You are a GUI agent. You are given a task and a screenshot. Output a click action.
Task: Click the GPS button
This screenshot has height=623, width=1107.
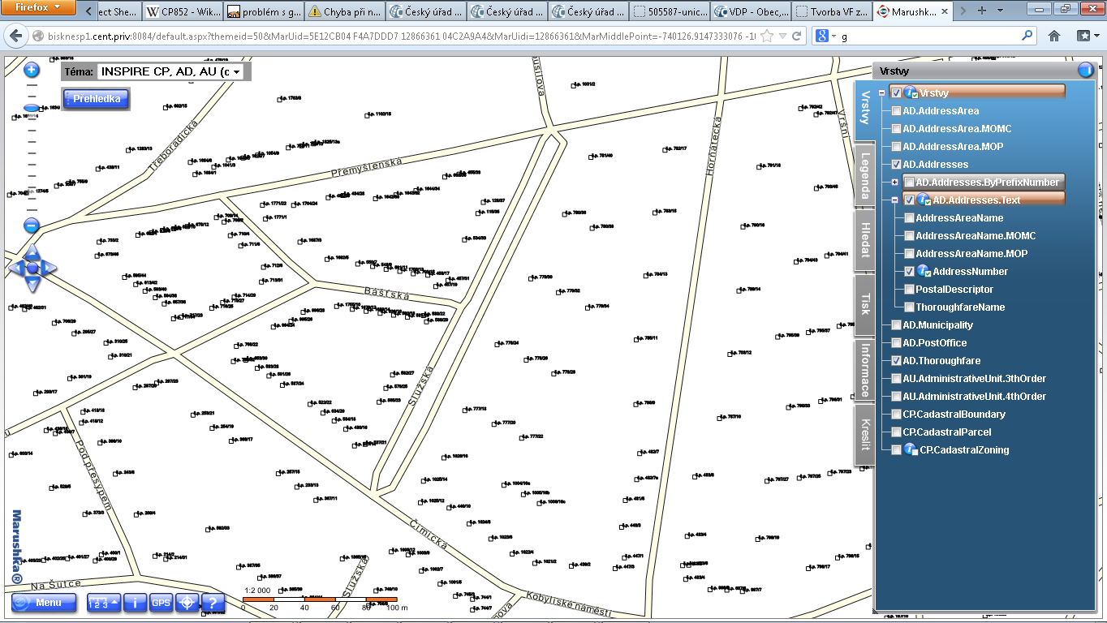click(x=162, y=603)
